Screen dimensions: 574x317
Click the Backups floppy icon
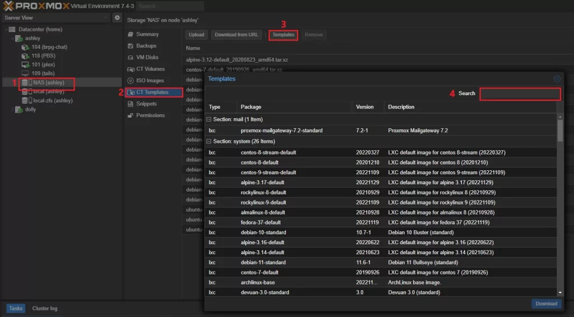[130, 46]
